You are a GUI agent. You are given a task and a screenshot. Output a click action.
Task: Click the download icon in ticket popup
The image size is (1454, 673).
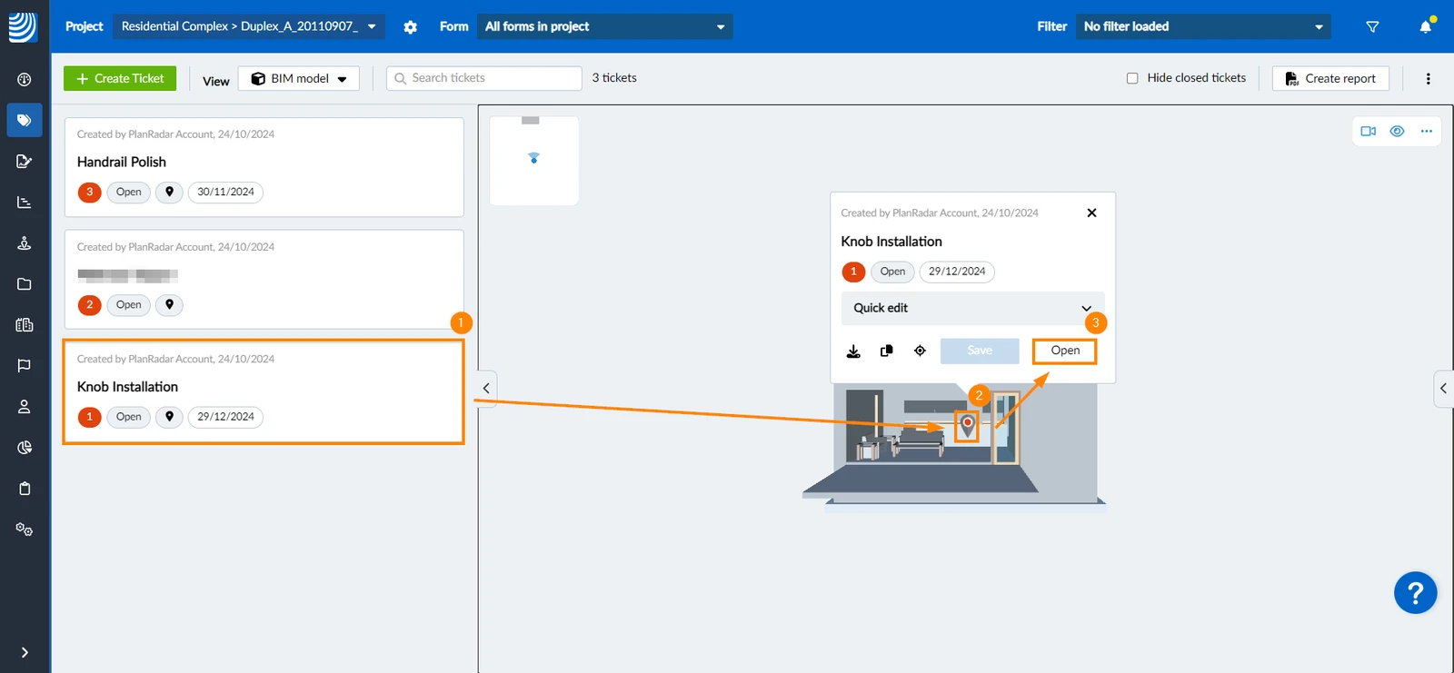coord(853,351)
